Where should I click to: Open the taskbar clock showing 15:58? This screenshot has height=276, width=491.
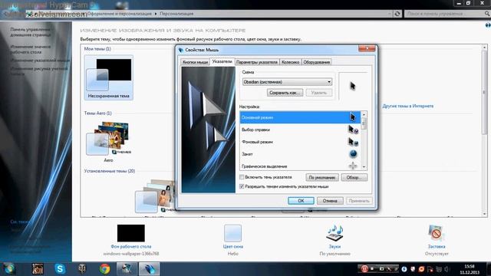(x=470, y=269)
